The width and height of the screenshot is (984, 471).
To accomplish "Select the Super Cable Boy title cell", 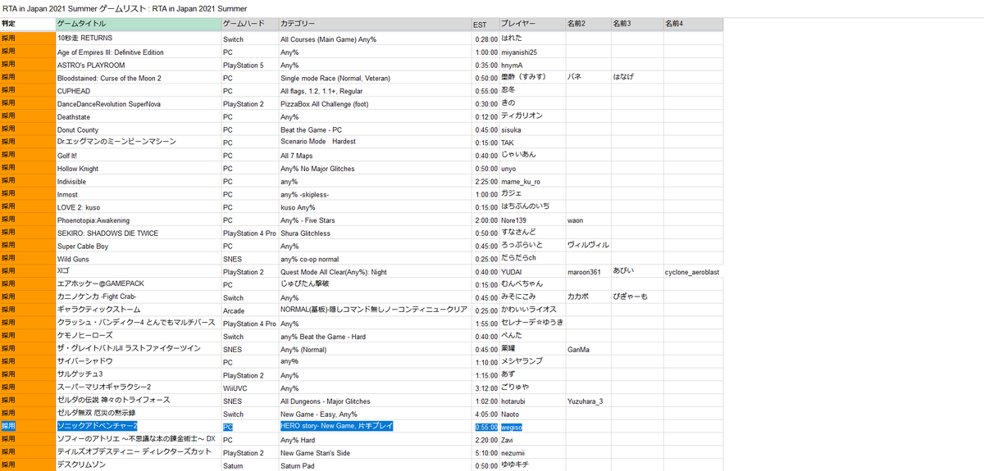I will click(x=138, y=246).
